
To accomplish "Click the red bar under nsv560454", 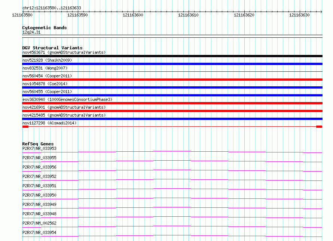I will 172,80.
